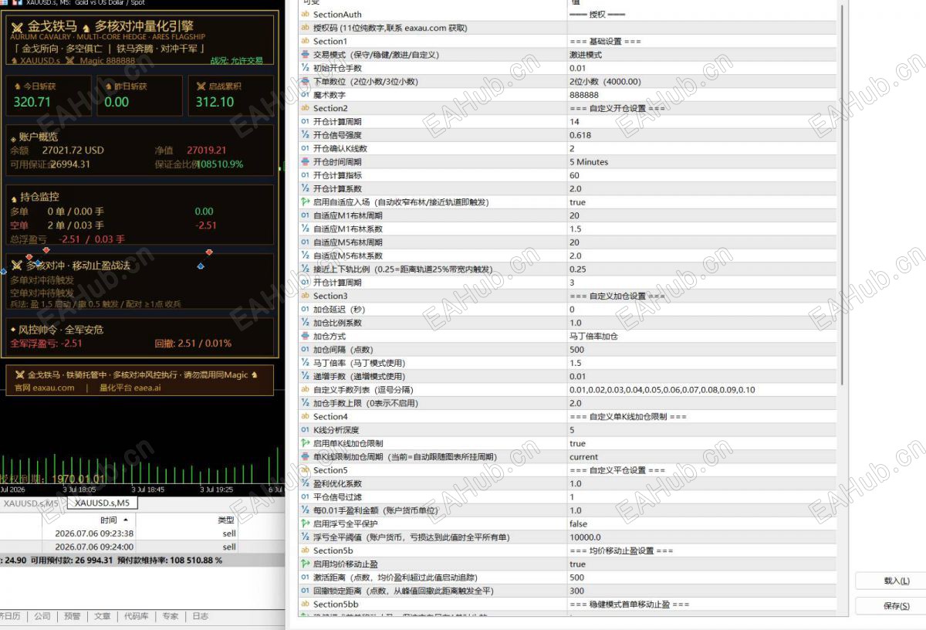Click the string icon of the 授权码 row
926x630 pixels.
306,28
